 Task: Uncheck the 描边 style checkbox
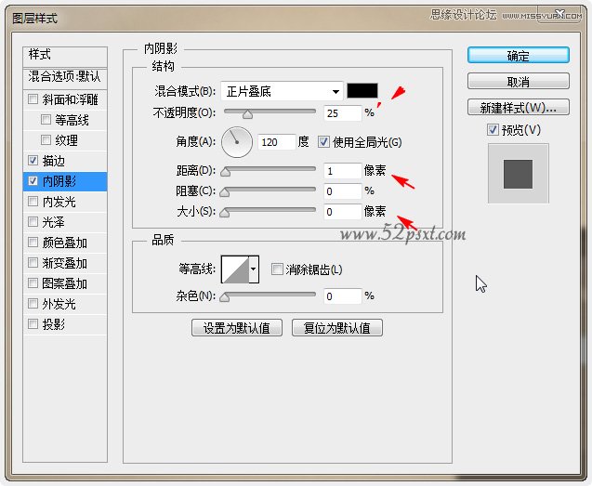click(33, 161)
